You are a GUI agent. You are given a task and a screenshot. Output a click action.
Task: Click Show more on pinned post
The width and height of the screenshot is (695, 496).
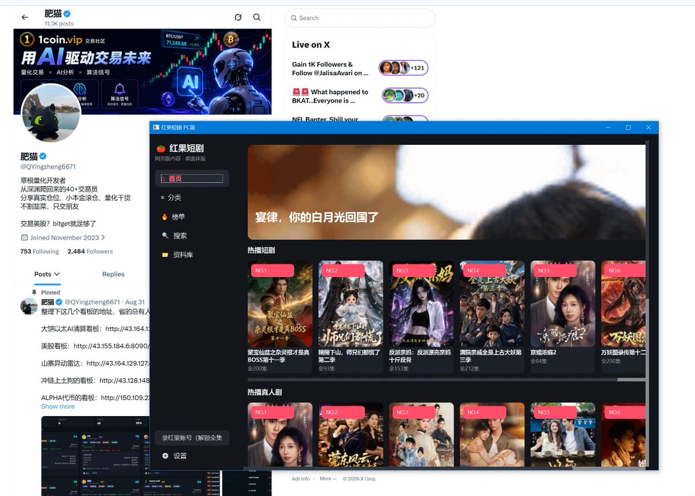pos(58,406)
